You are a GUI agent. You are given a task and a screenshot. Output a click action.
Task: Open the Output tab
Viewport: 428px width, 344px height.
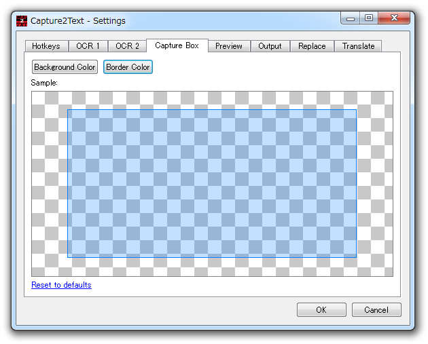coord(270,45)
